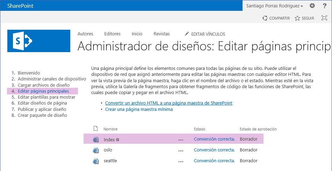
Task: Click the Seguir star icon
Action: click(x=297, y=18)
